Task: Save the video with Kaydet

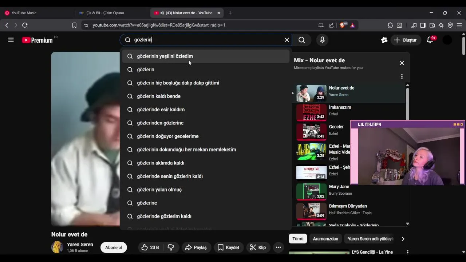Action: click(228, 247)
